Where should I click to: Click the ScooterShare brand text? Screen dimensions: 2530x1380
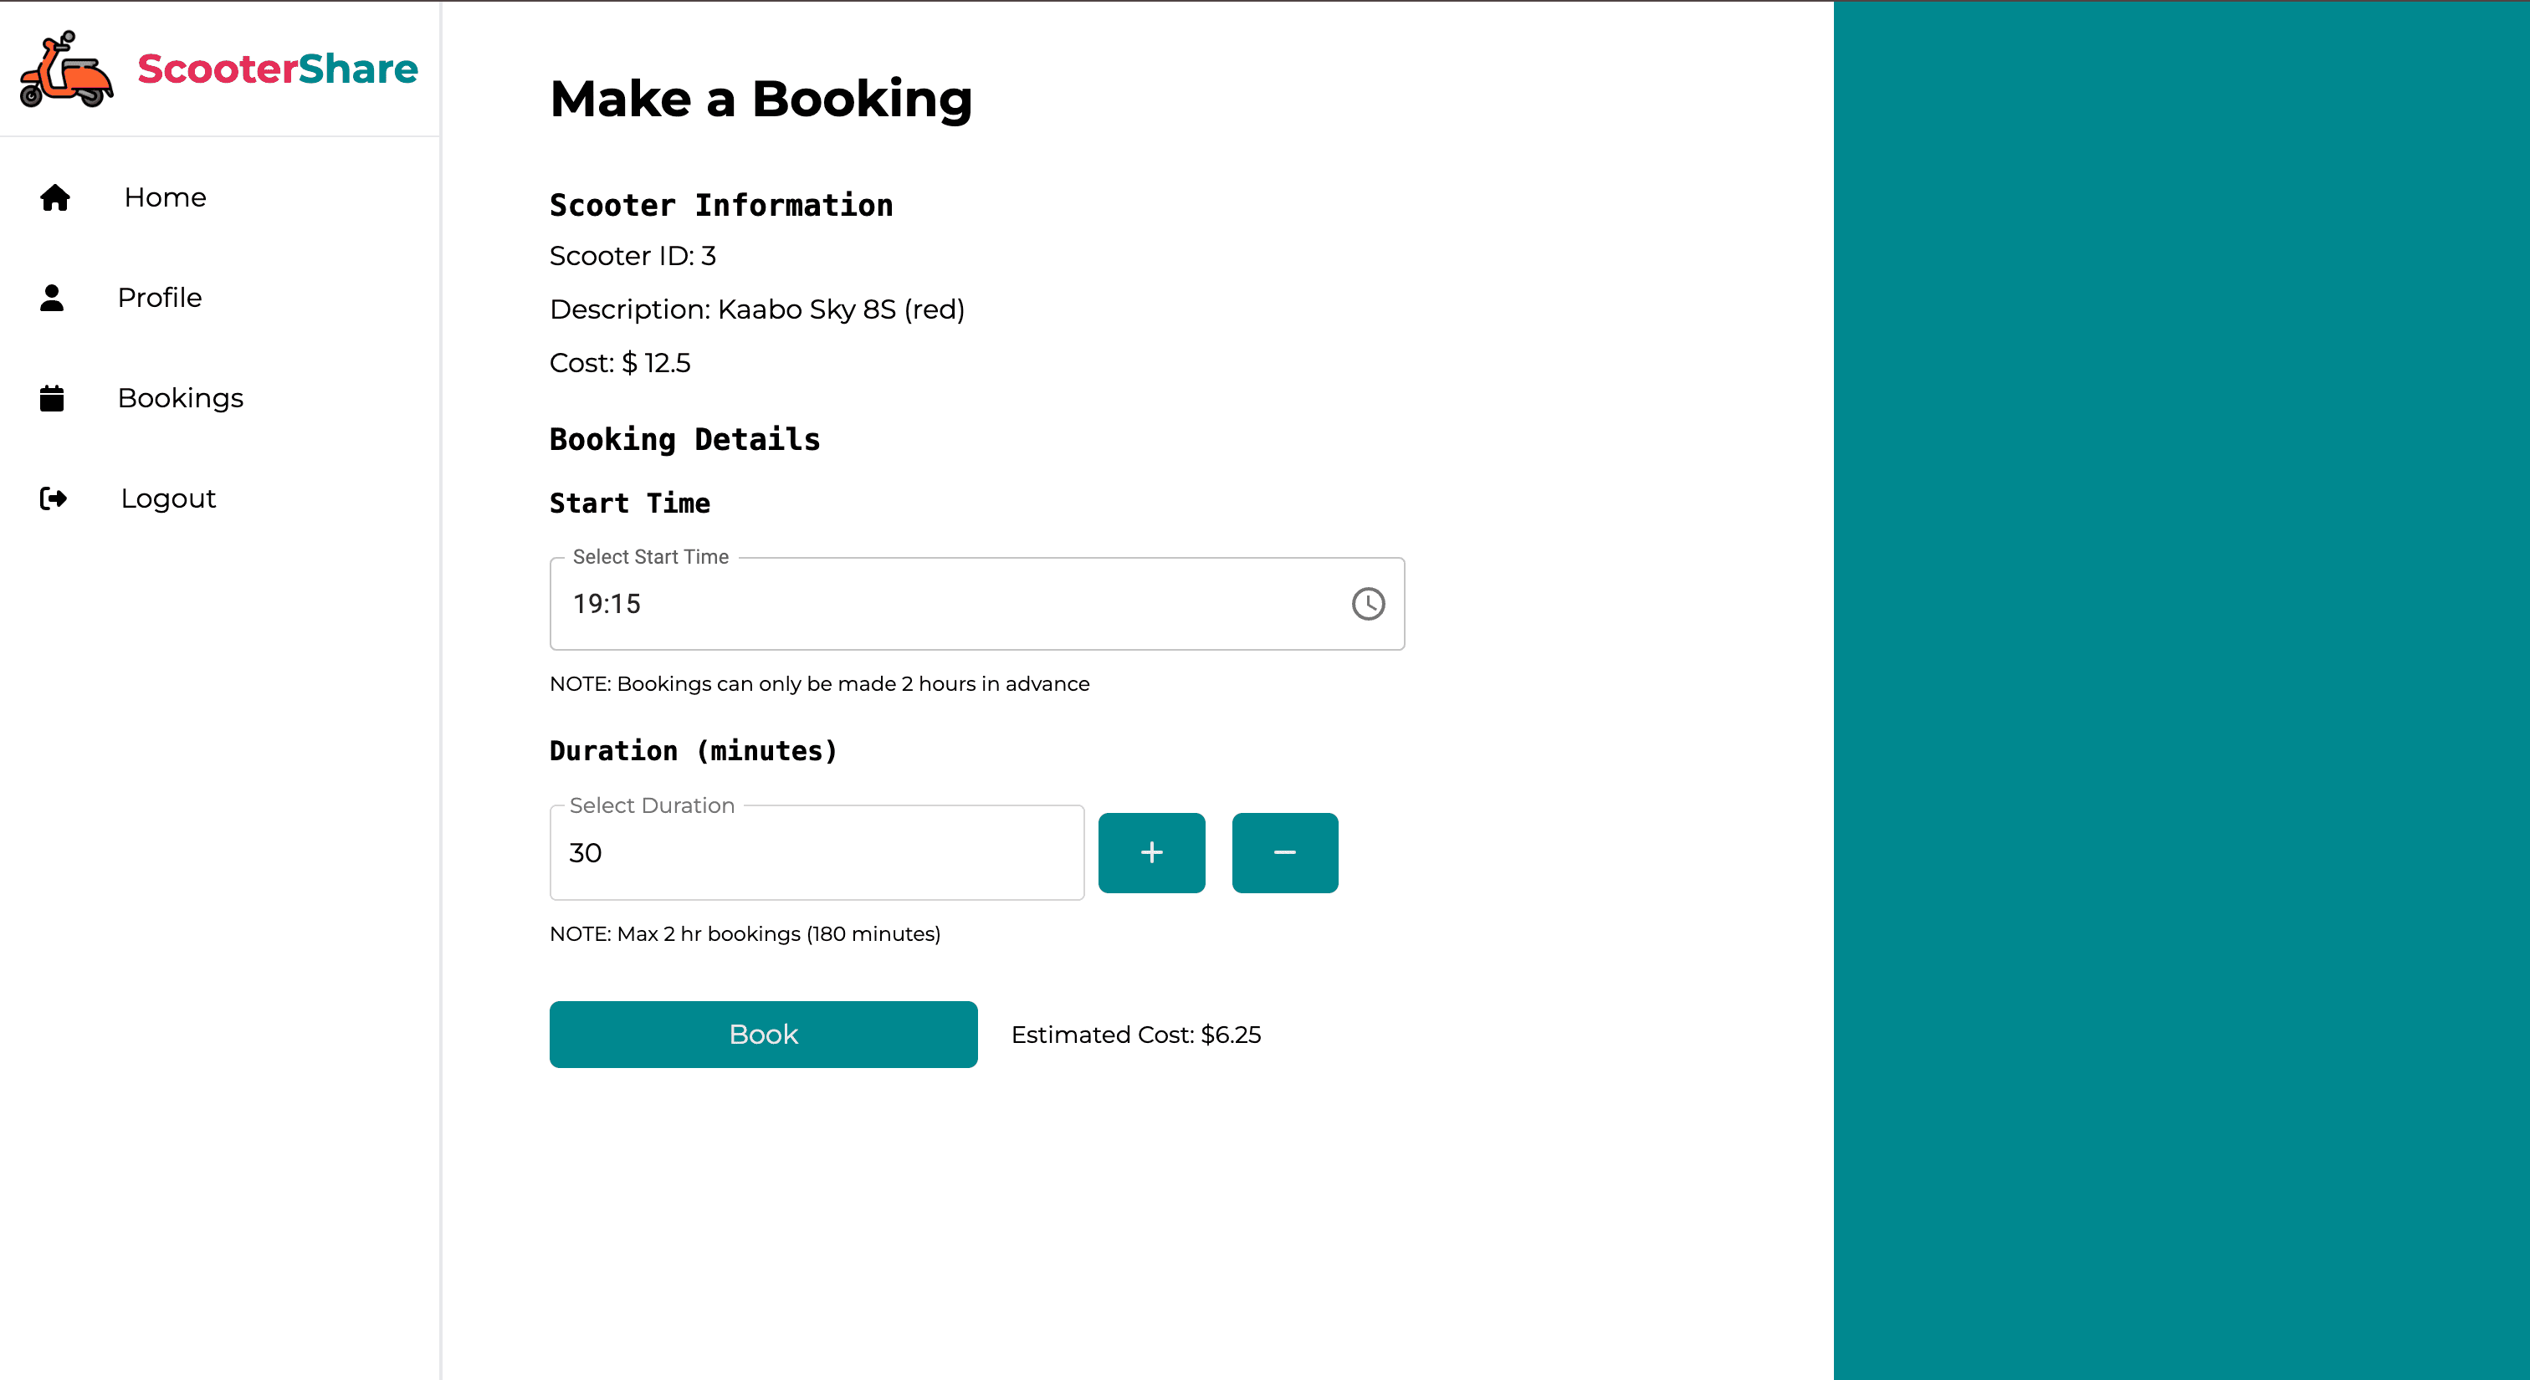278,69
